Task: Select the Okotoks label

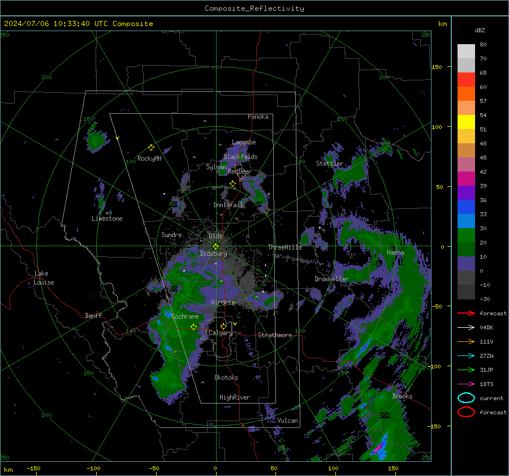Action: 226,378
